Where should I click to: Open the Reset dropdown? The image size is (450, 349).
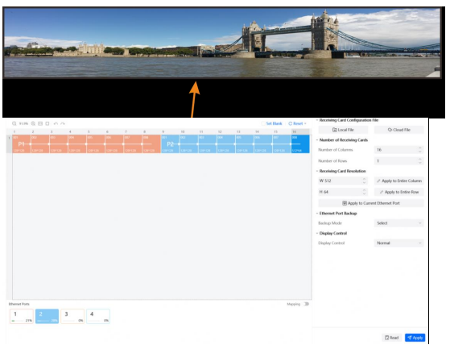(x=297, y=123)
